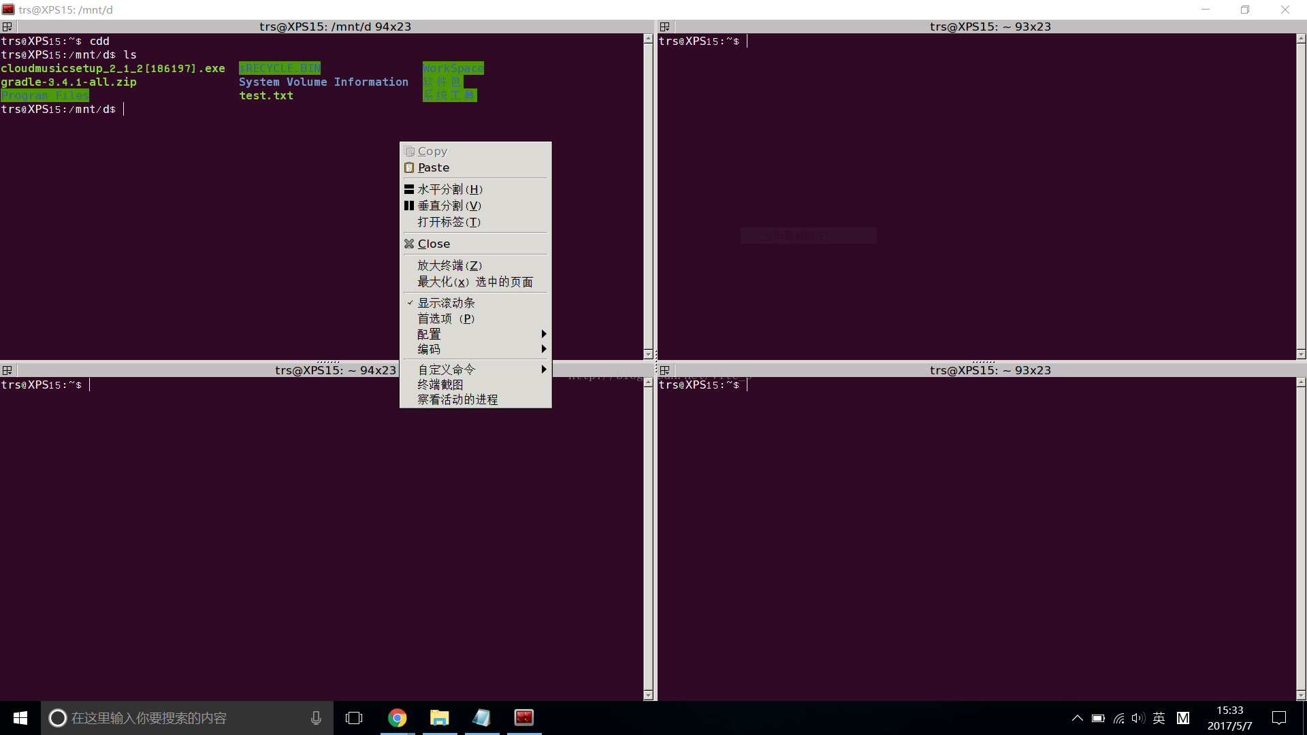
Task: Click the Cortana search input box
Action: pyautogui.click(x=187, y=718)
